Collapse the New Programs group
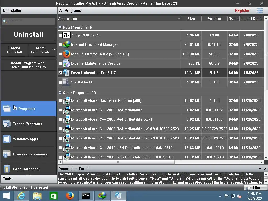268x201 pixels. (x=60, y=27)
